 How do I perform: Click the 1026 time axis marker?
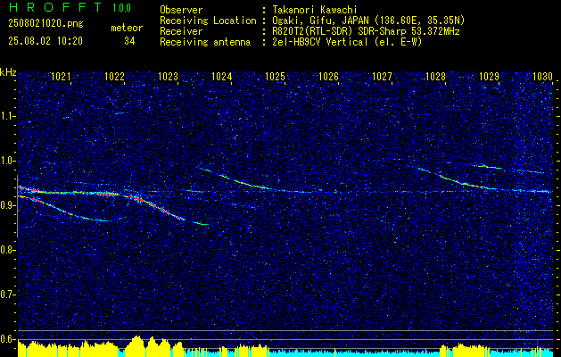pos(329,76)
